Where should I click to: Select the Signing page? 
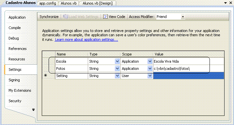point(14,80)
